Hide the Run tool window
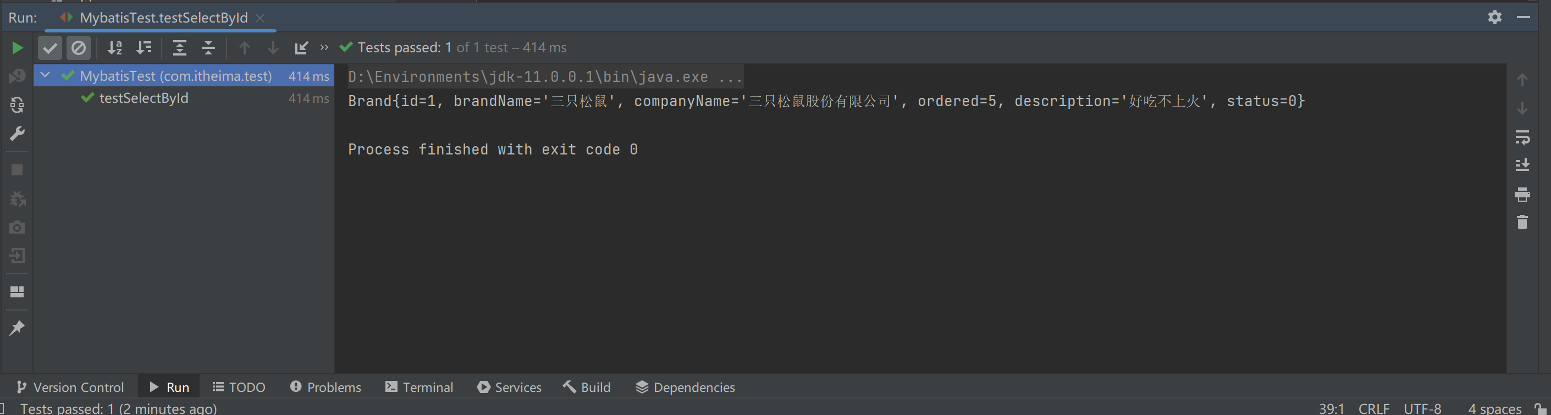 coord(1524,17)
